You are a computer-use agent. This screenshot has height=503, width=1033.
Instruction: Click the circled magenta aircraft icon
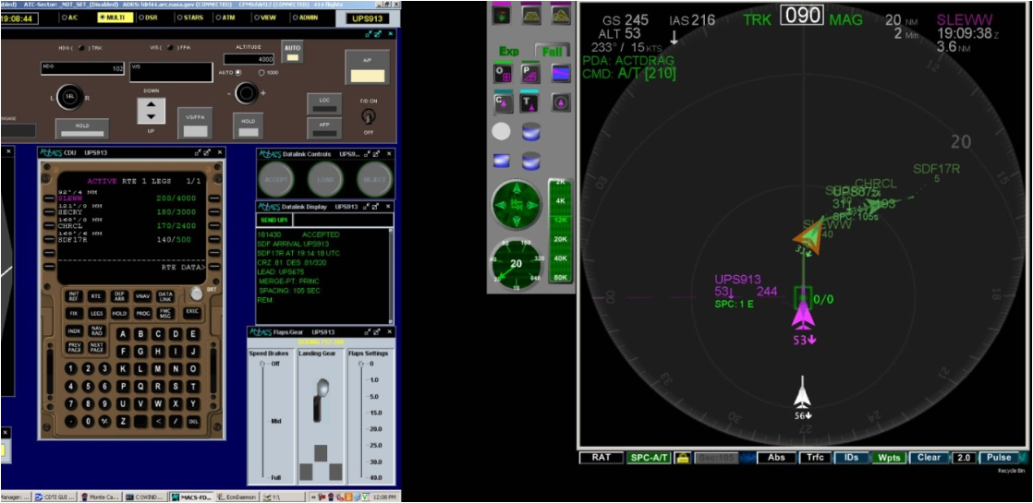(560, 102)
